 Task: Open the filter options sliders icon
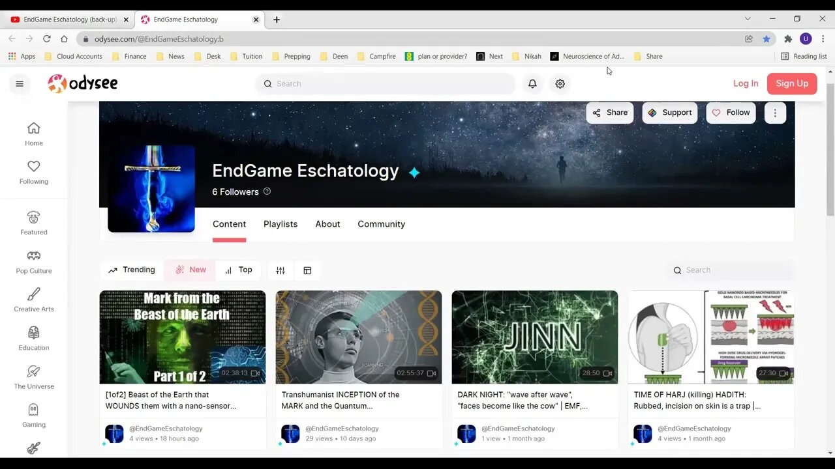tap(281, 270)
